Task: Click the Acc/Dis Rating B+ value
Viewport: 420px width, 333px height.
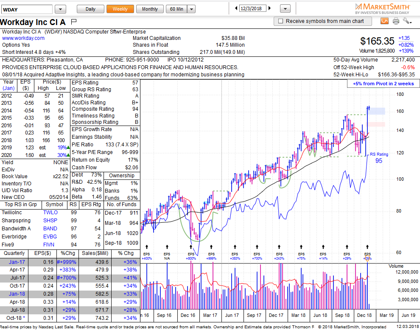Action: (135, 103)
